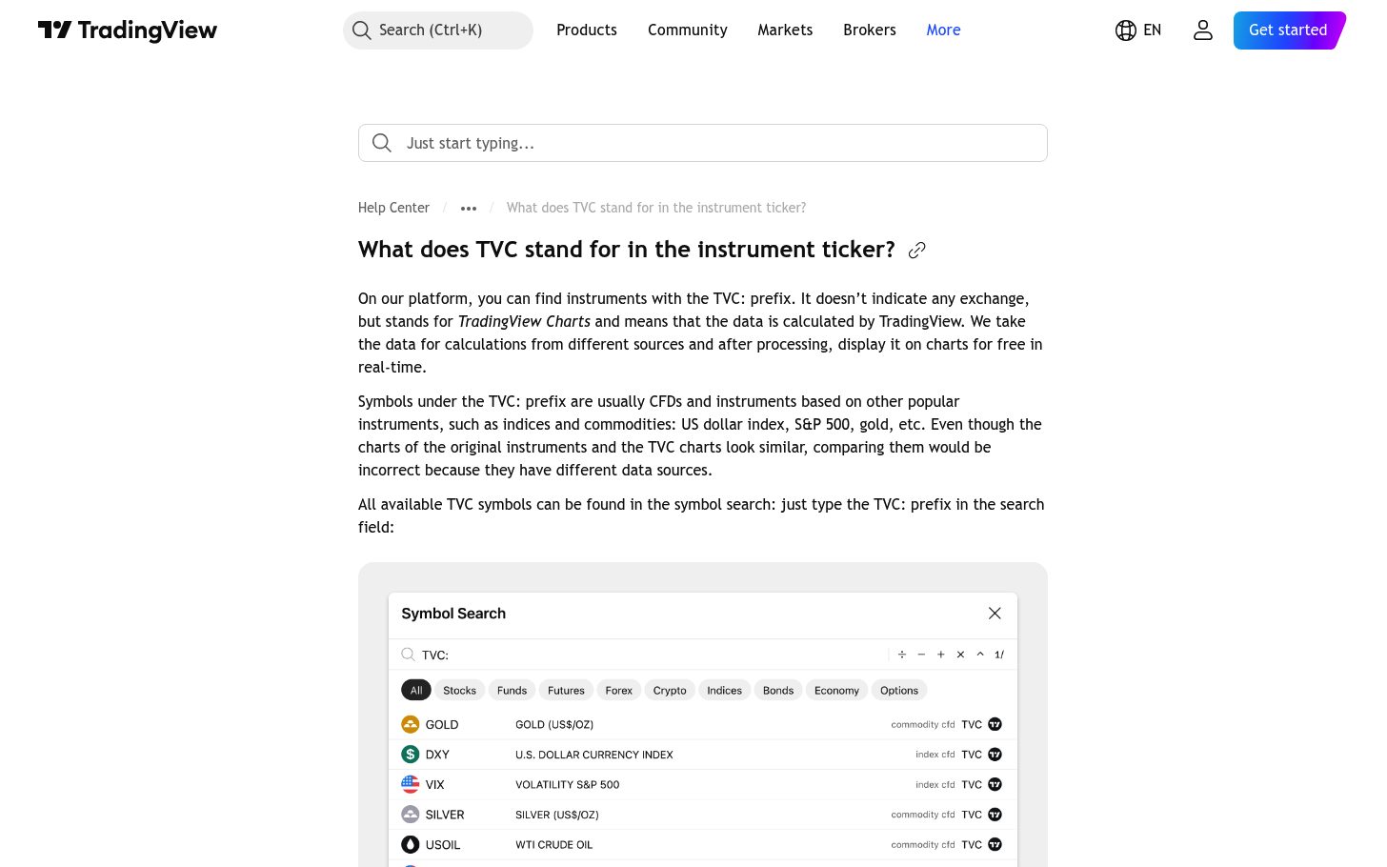Select the Economy filter tab
The image size is (1387, 867).
click(x=836, y=691)
